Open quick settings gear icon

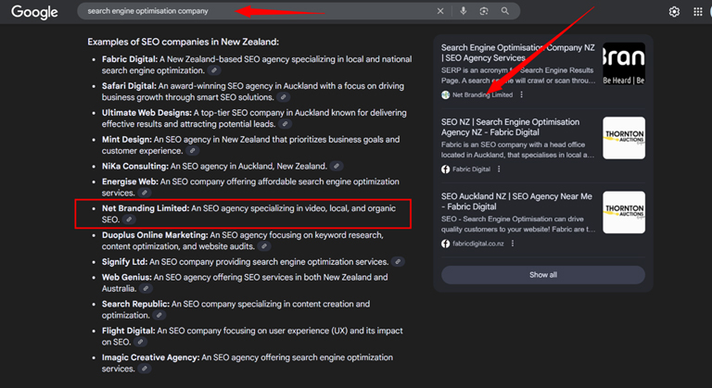tap(674, 12)
